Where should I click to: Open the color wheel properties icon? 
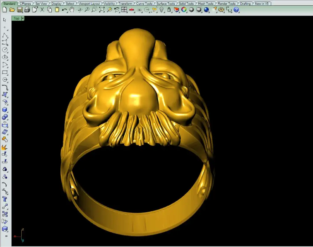184,10
